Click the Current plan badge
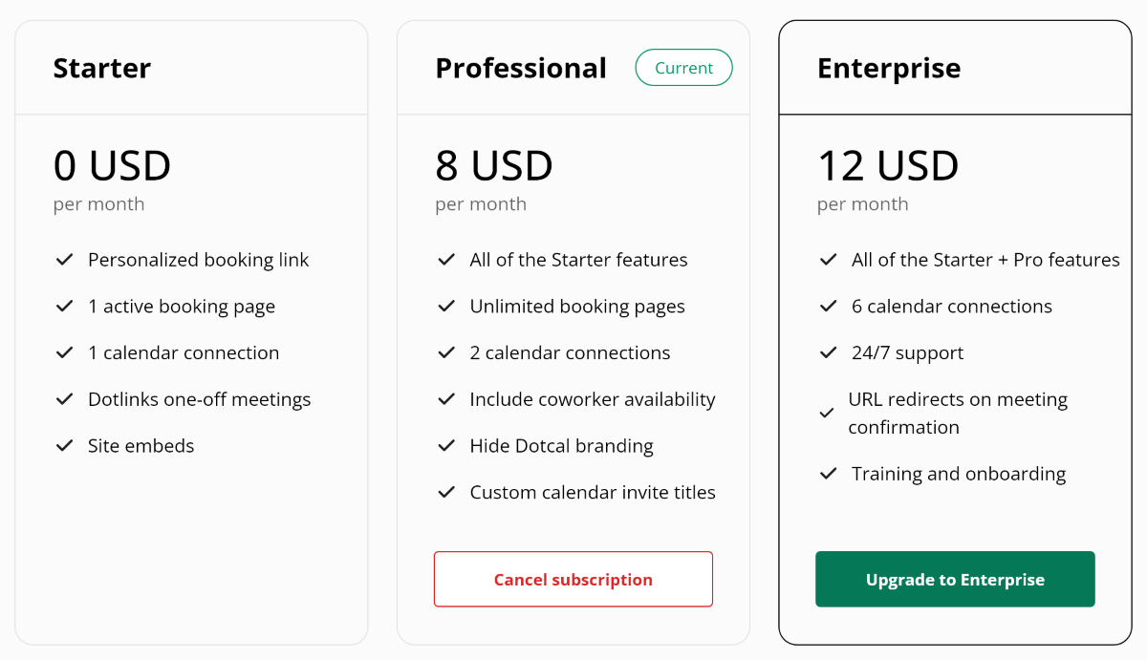This screenshot has width=1147, height=660. coord(683,68)
